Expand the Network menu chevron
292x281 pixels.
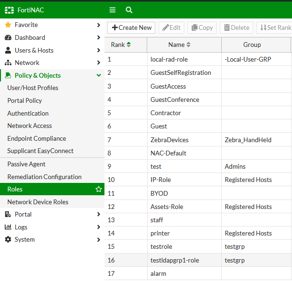[99, 63]
